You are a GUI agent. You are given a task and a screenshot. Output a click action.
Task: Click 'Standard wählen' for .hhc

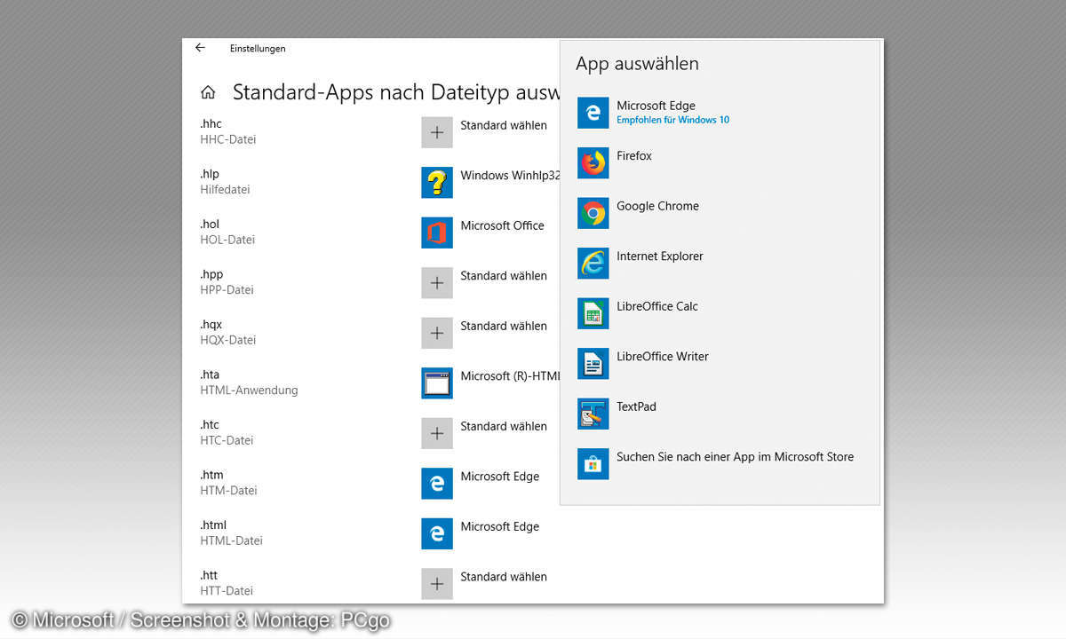[x=504, y=125]
